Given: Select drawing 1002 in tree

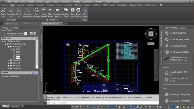Looking at the screenshot, I should [18, 52].
